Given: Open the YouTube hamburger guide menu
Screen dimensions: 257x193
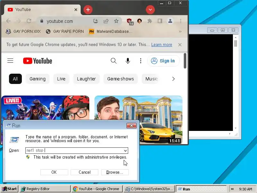Looking at the screenshot, I should 10,61.
